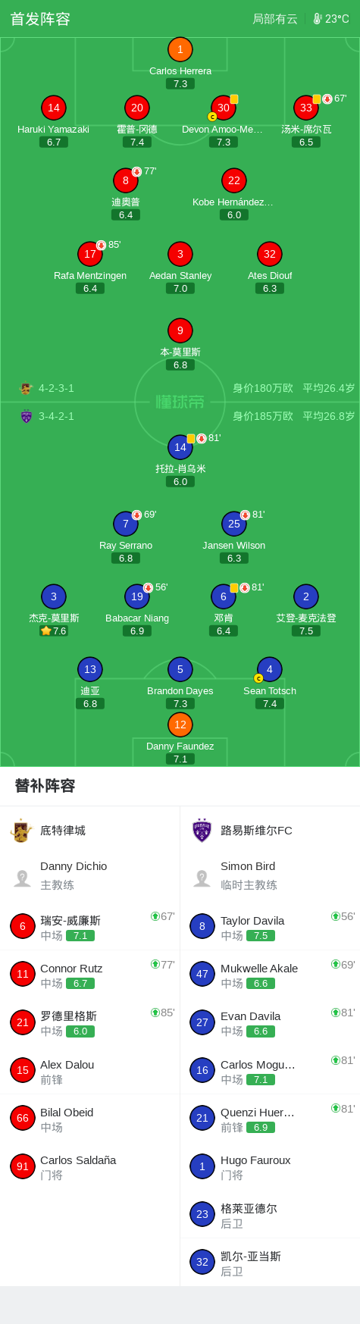360x1324 pixels.
Task: Select the 4-2-3-1 formation label
Action: pos(56,388)
